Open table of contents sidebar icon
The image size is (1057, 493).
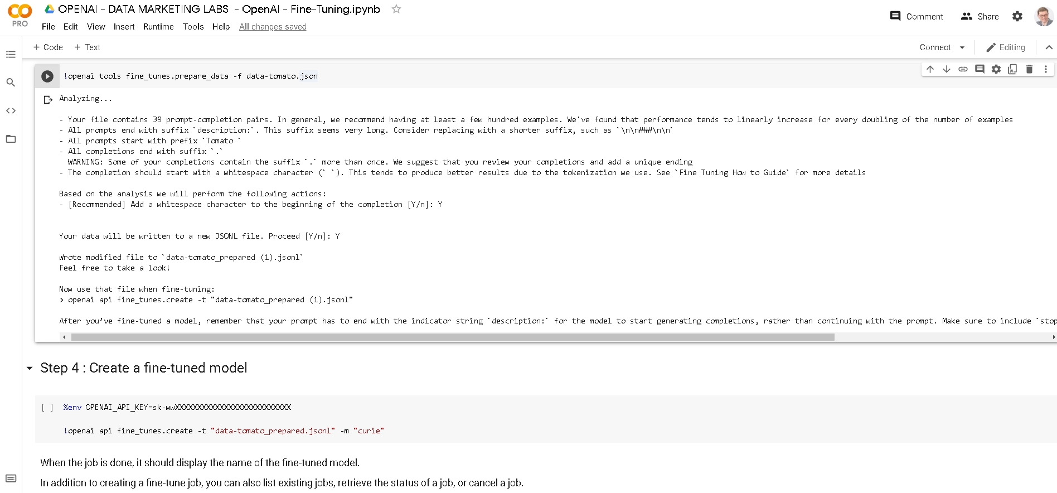[x=11, y=55]
